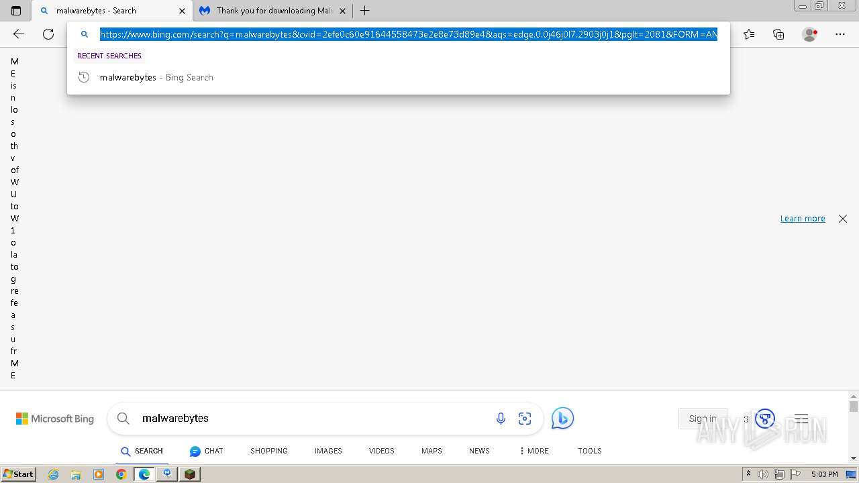Switch to the IMAGES tab
Viewport: 859px width, 483px height.
(328, 451)
